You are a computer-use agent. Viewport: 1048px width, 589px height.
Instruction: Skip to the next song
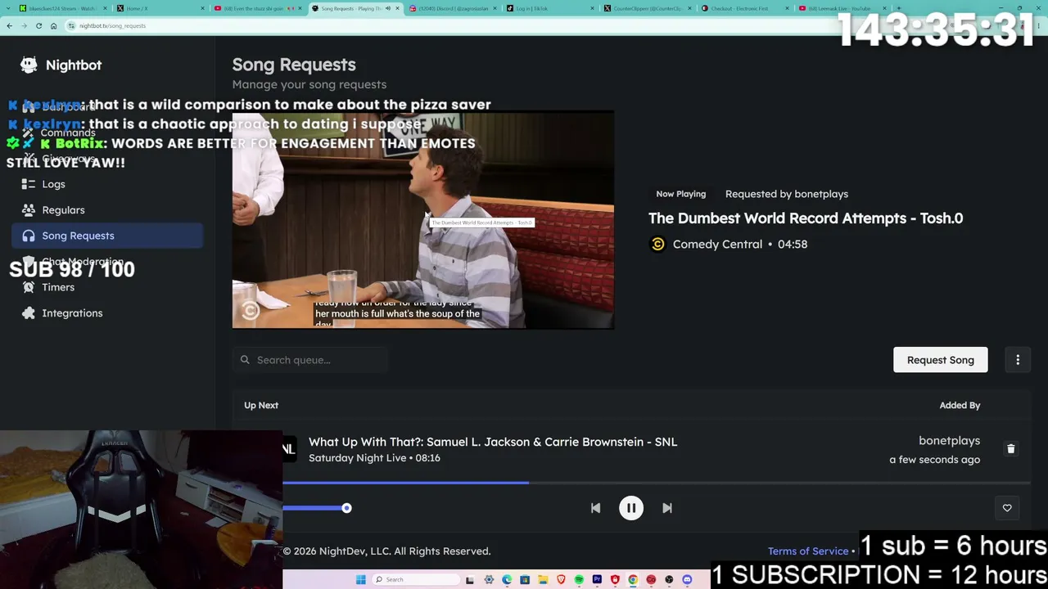[x=667, y=508]
